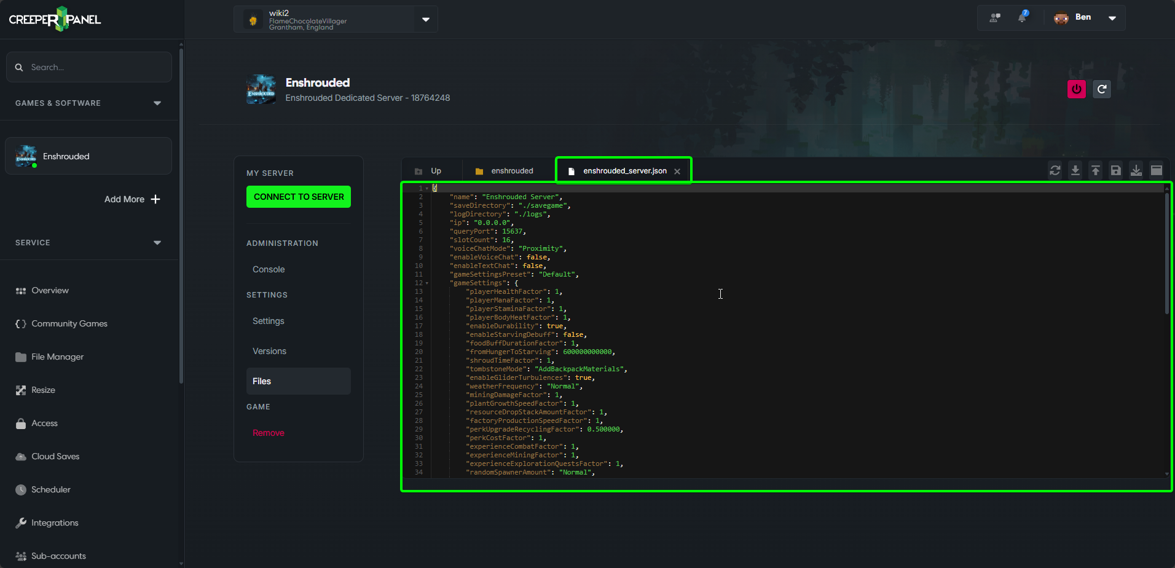This screenshot has width=1175, height=568.
Task: Fold the JSON root object at line 1
Action: [x=427, y=189]
